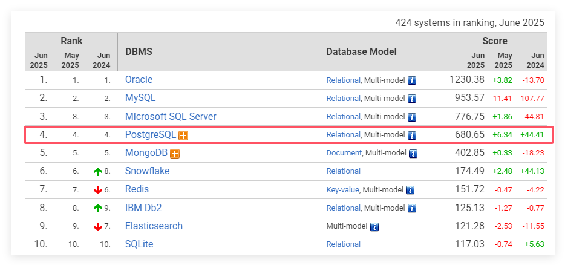Click the Multi-model text in Elasticsearch row

click(347, 226)
